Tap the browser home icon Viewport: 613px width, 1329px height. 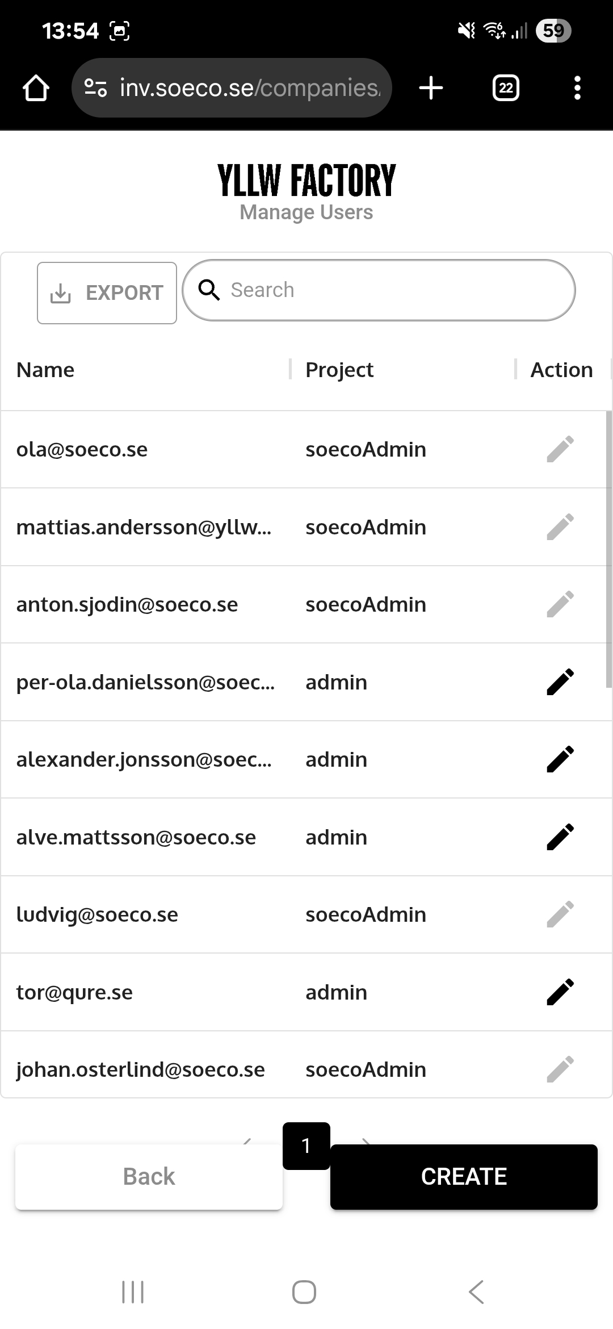point(36,88)
